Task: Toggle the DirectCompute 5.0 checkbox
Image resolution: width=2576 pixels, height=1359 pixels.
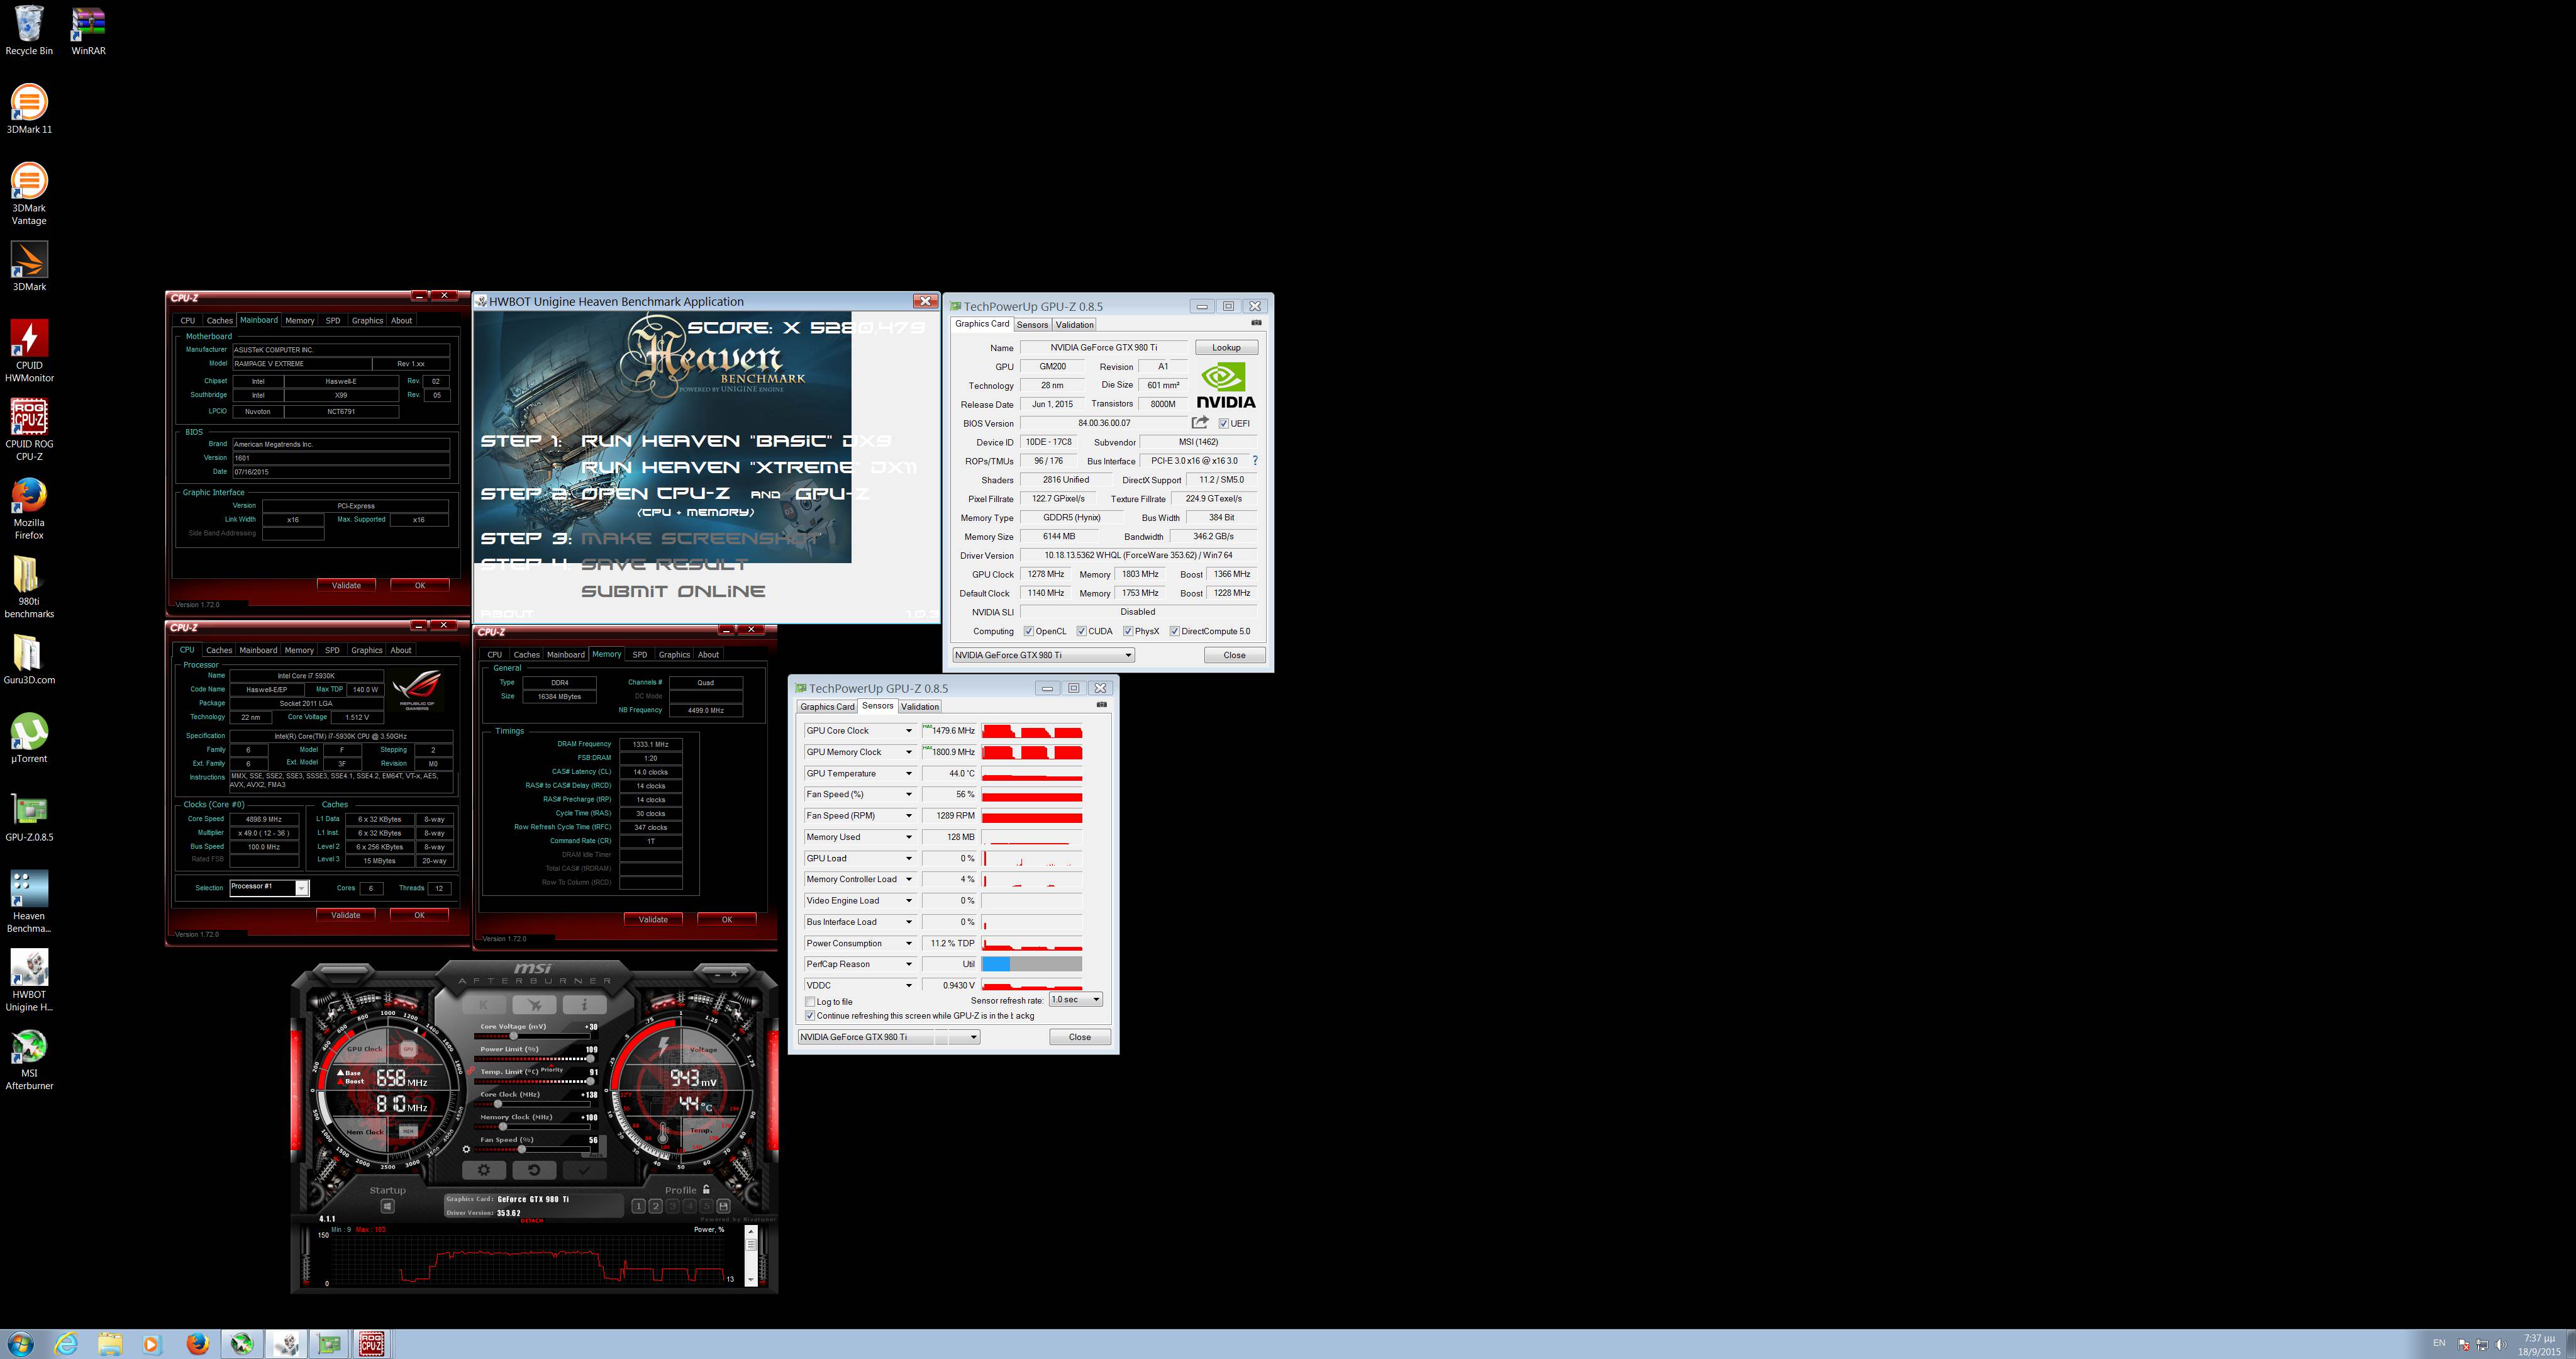Action: tap(1174, 632)
